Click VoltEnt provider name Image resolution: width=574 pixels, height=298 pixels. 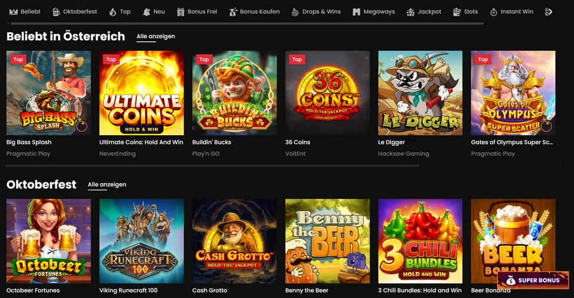tap(295, 154)
